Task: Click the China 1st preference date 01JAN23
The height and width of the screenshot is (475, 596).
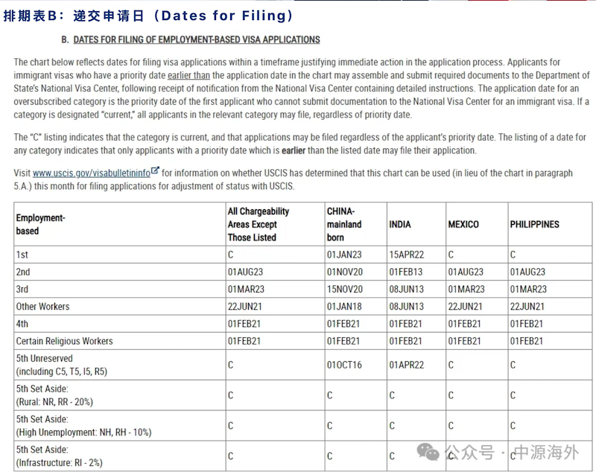Action: [344, 255]
